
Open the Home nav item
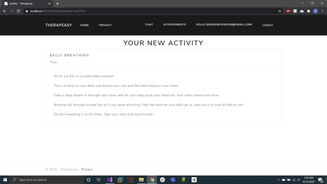click(x=84, y=25)
